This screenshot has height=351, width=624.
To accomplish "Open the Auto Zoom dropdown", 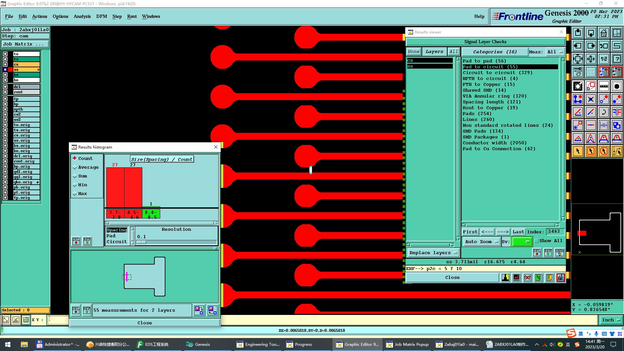I will pyautogui.click(x=481, y=241).
